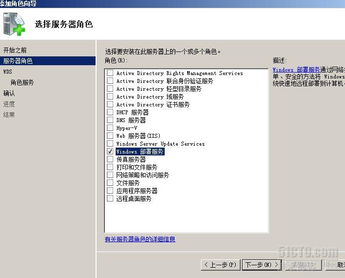
Task: Select Active Directory 域服务 label
Action: (150, 97)
